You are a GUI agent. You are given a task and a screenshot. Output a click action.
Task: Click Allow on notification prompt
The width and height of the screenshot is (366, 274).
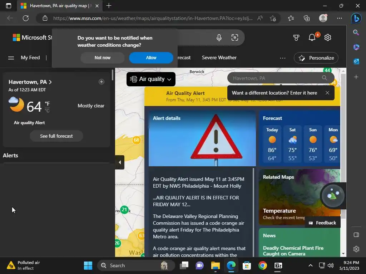(151, 58)
